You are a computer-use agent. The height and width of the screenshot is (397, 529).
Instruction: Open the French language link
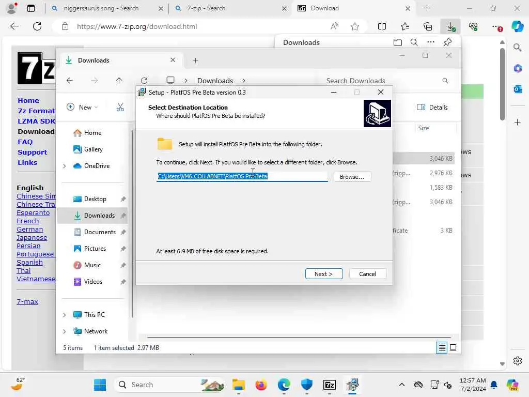(28, 221)
